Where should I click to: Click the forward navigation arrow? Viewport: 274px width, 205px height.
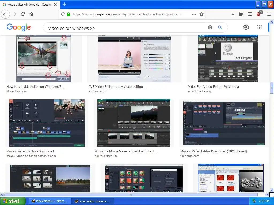pos(14,14)
